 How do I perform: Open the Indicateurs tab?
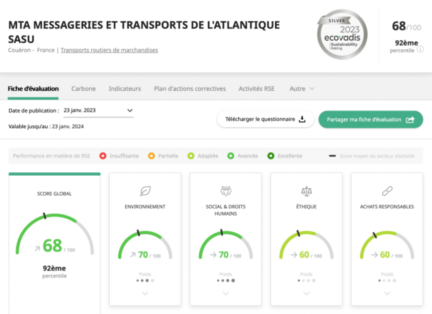pyautogui.click(x=125, y=89)
